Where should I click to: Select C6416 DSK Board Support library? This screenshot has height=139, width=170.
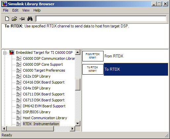coord(44,82)
